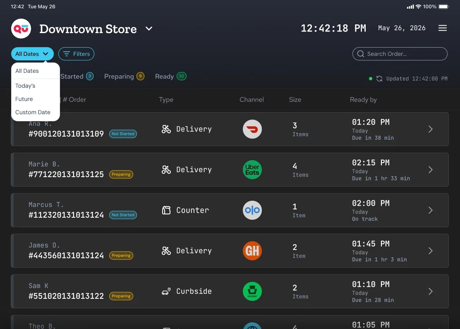Click the cellular signal icon
The width and height of the screenshot is (460, 329).
point(410,7)
